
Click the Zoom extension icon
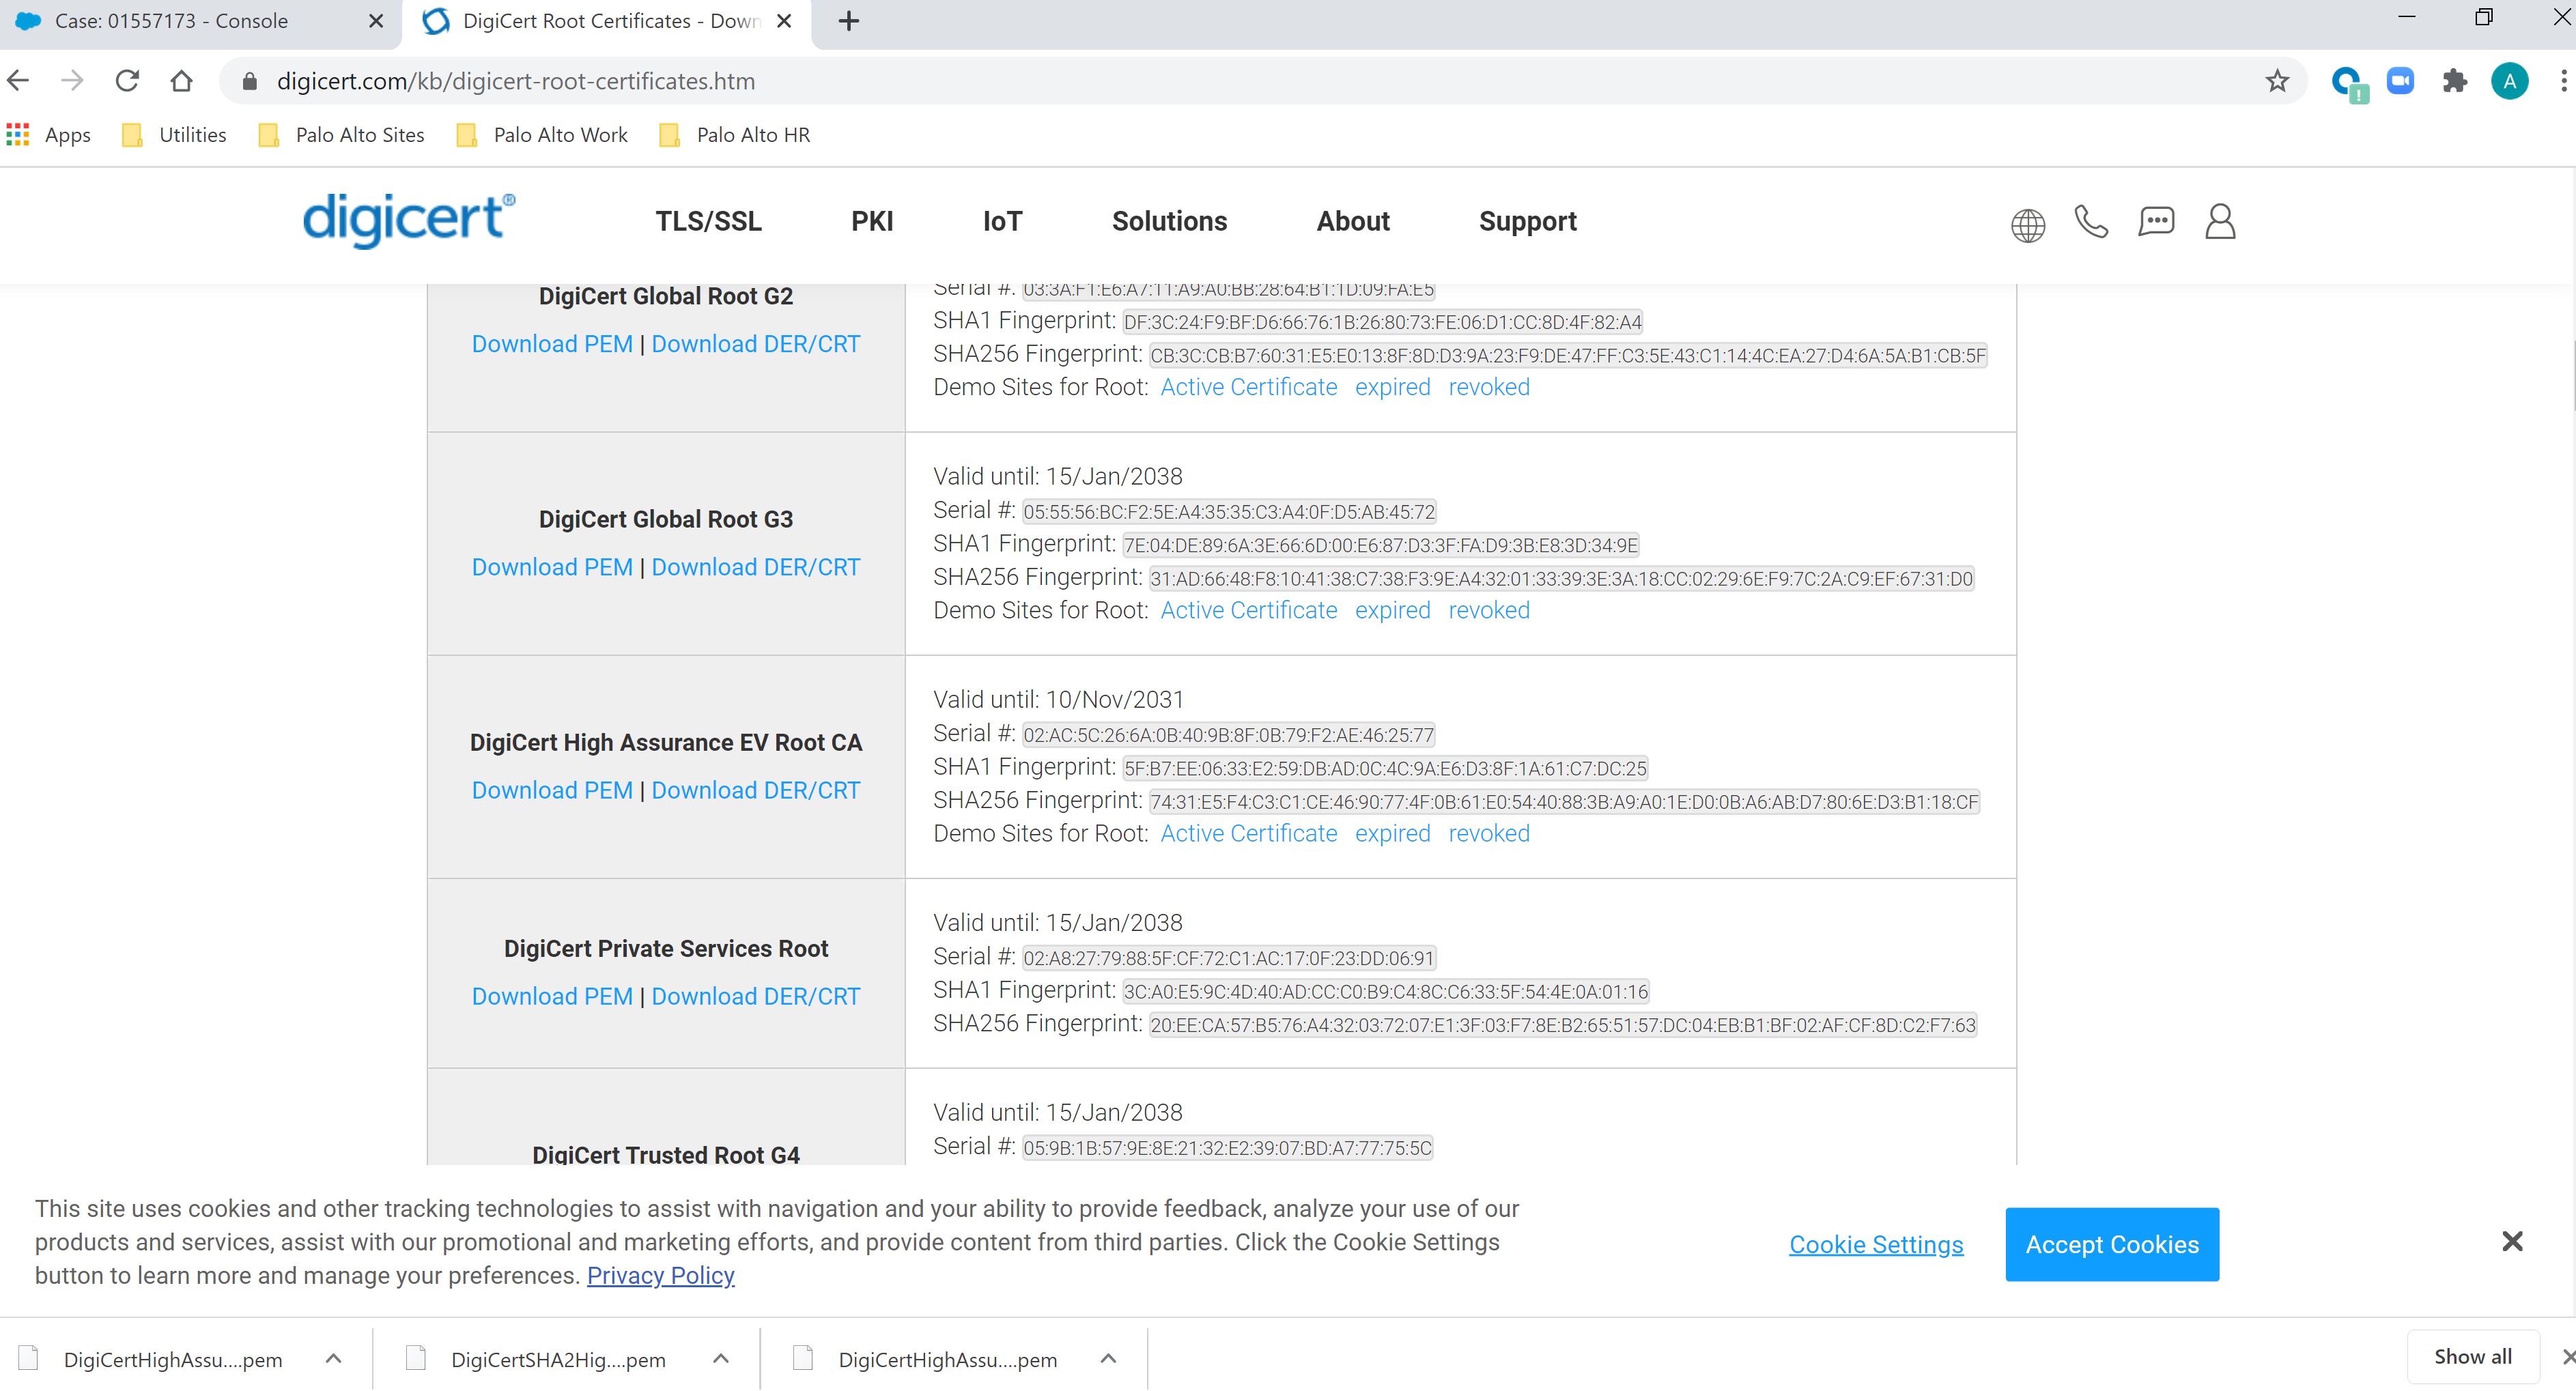[x=2400, y=81]
